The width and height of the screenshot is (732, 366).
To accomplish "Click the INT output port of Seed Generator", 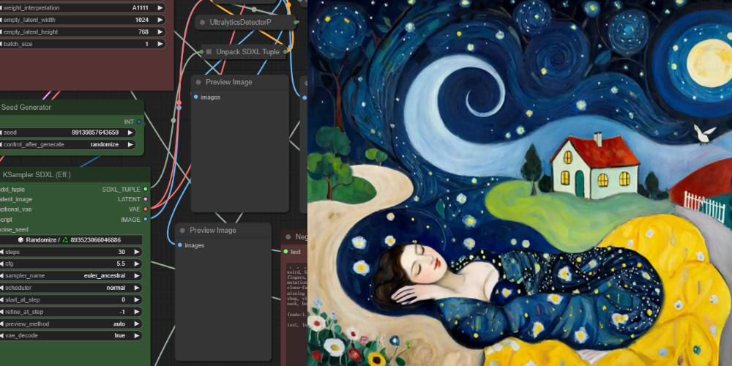I will (x=139, y=122).
